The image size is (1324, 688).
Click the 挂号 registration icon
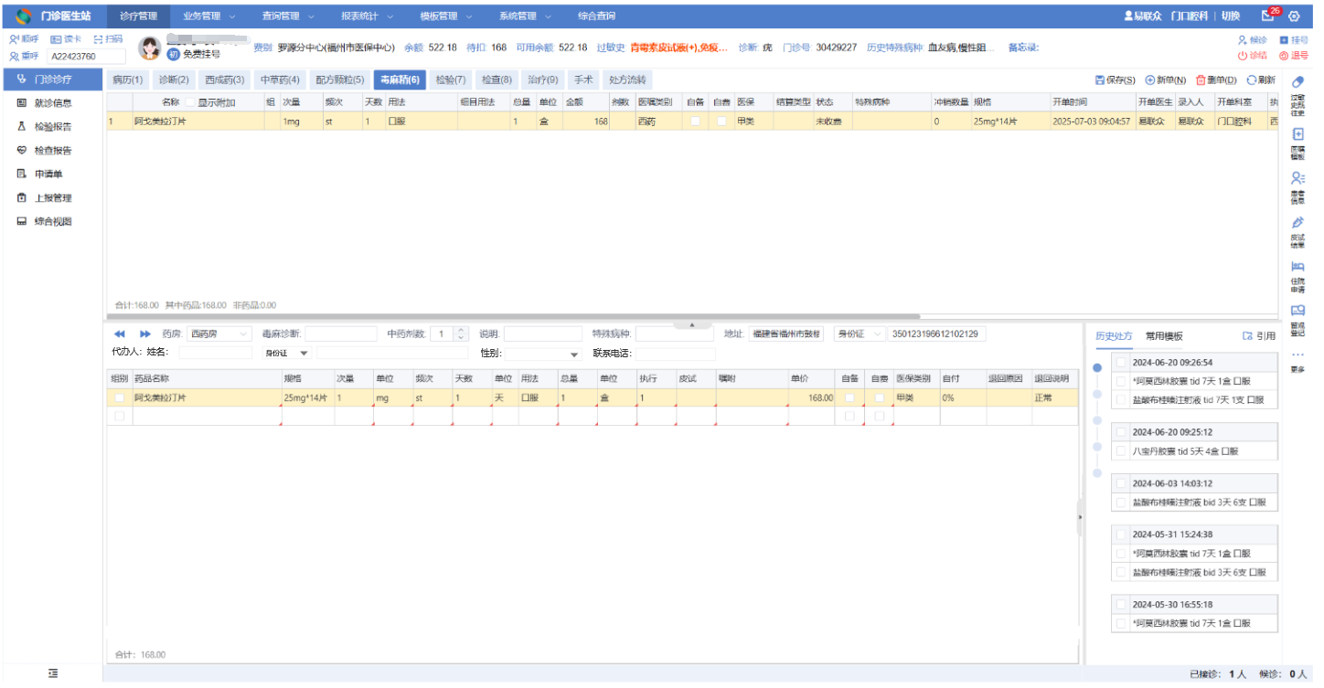[x=1284, y=40]
